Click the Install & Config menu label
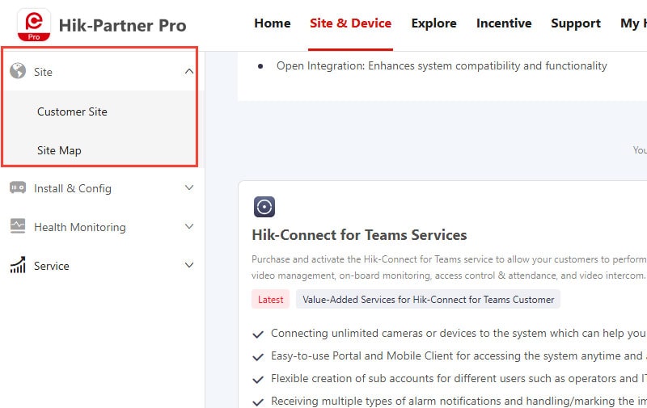 pos(73,189)
